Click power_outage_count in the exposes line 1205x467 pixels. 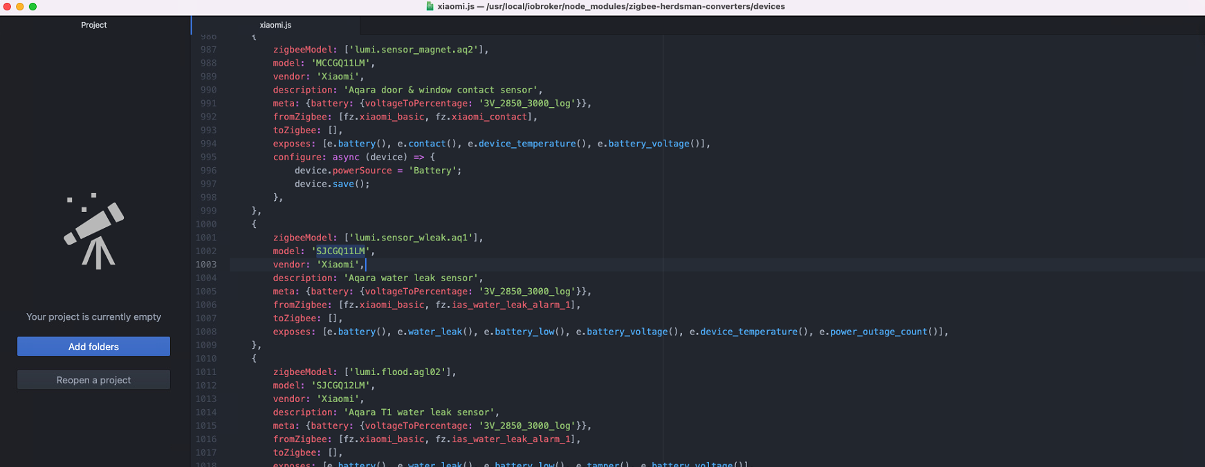(x=878, y=332)
